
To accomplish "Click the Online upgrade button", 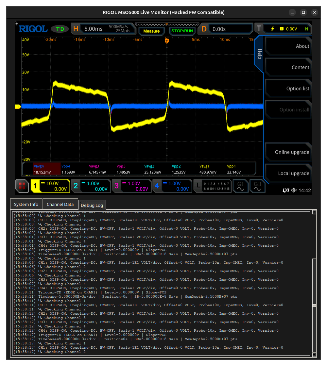I will click(288, 152).
